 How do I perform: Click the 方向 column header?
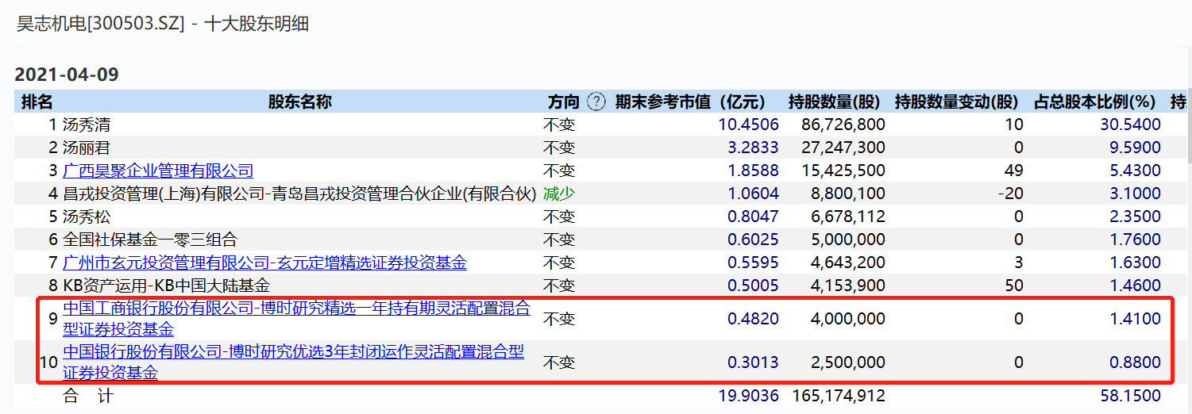(563, 102)
